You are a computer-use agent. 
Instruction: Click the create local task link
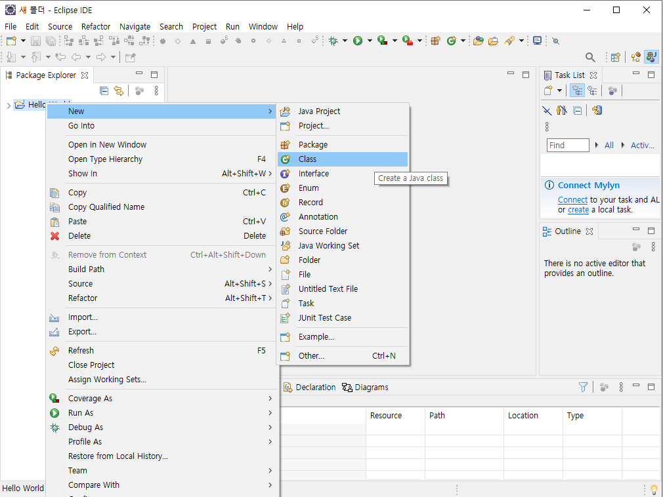578,210
